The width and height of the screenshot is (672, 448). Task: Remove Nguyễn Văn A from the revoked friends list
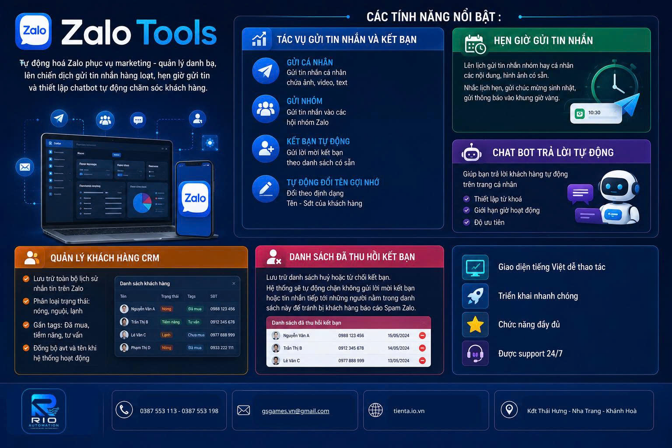coord(422,336)
